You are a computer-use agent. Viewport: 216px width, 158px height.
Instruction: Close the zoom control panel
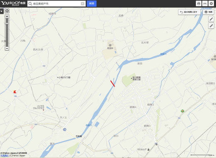click(7, 11)
